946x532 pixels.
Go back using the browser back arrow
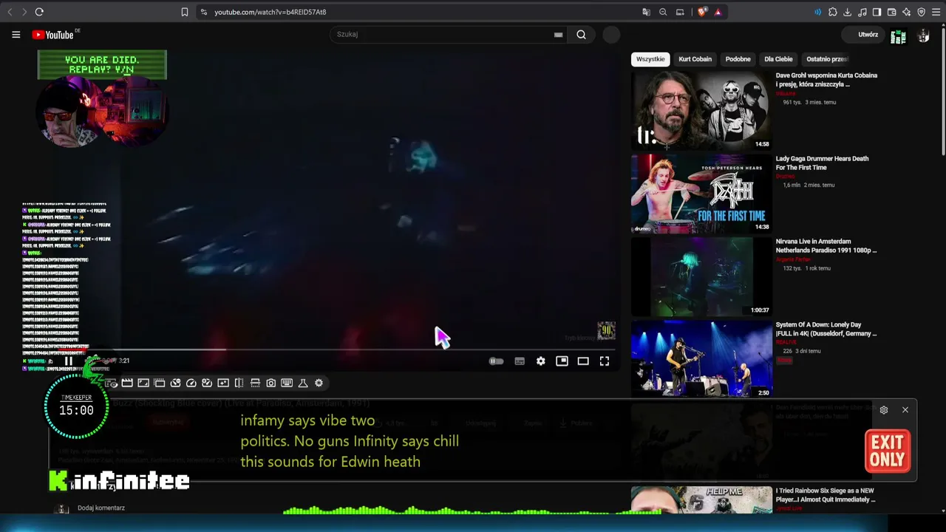(x=10, y=12)
